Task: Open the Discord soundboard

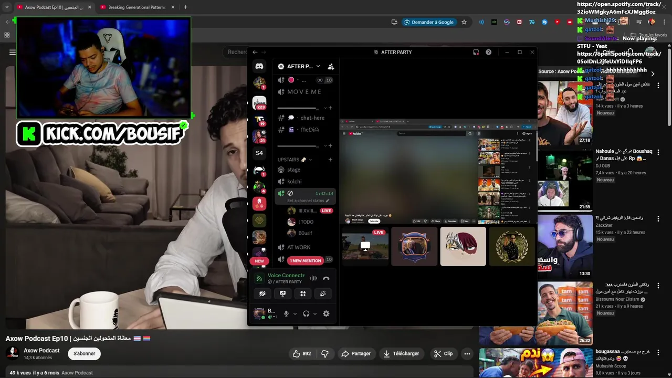Action: point(323,293)
